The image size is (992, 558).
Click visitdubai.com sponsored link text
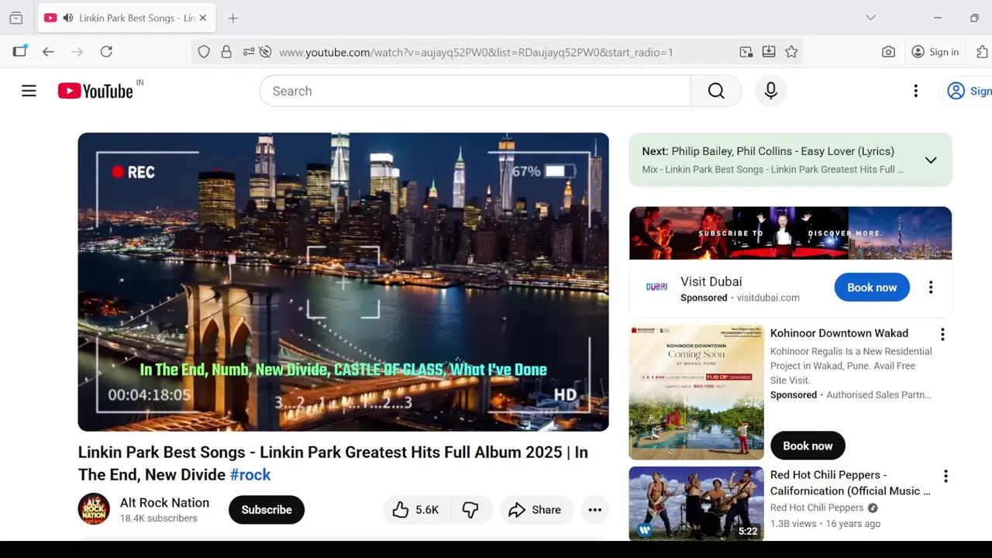[768, 298]
